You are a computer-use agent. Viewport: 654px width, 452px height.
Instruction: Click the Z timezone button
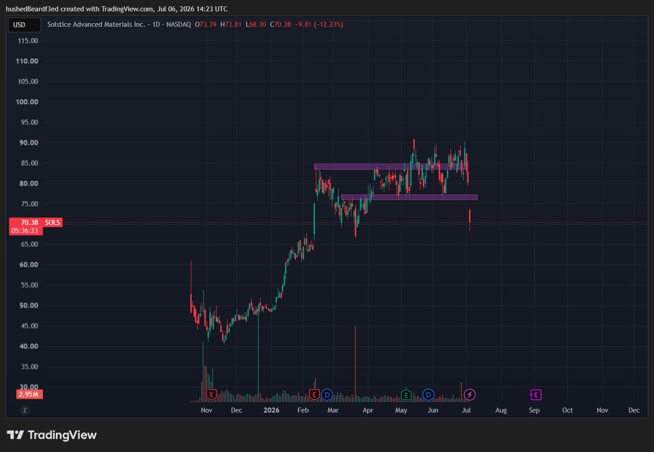(24, 410)
